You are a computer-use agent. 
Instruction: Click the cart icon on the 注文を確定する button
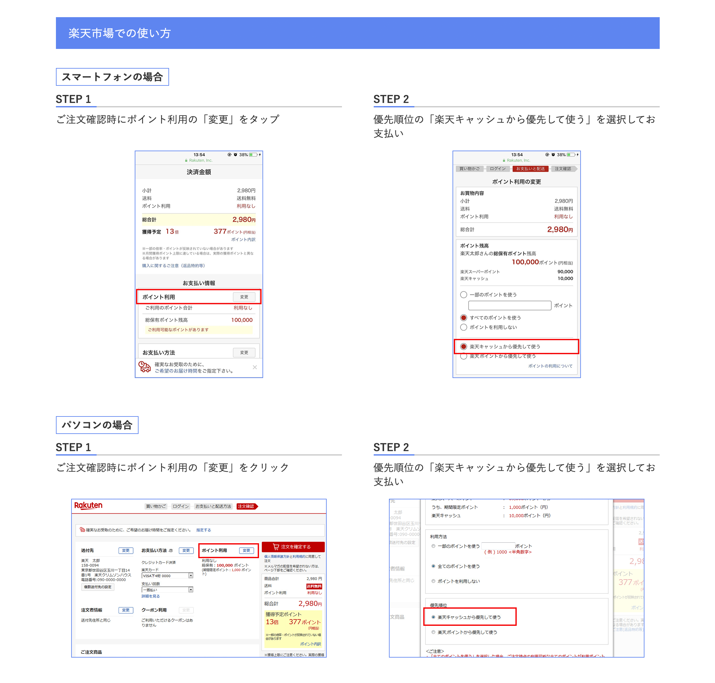[x=276, y=547]
